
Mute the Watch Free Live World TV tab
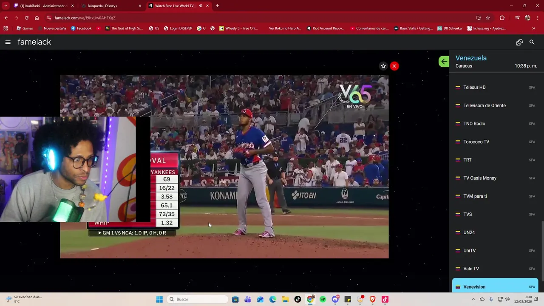(200, 6)
